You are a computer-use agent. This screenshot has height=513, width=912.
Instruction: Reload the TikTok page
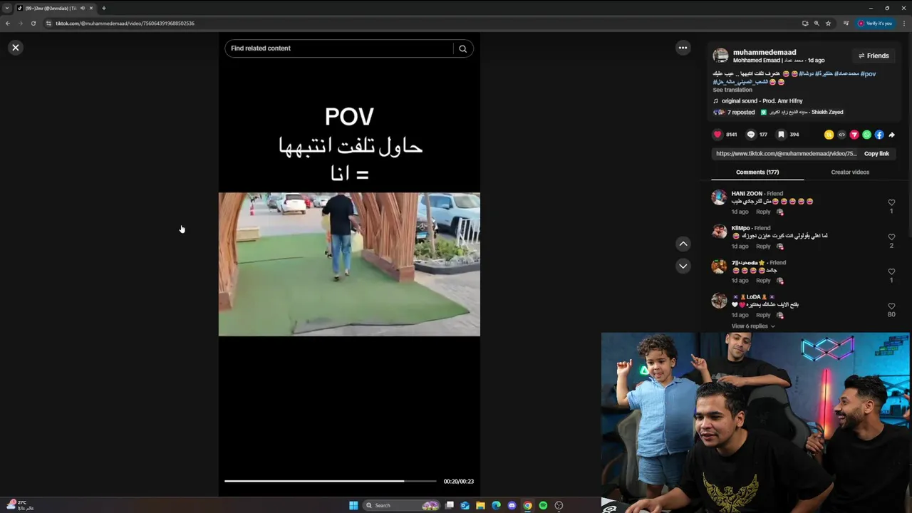click(33, 23)
